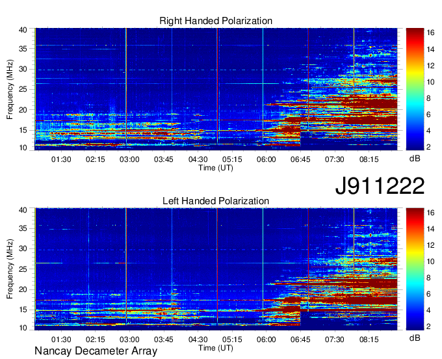Click the 04:30 time tick of Right Handed plot

[x=198, y=159]
